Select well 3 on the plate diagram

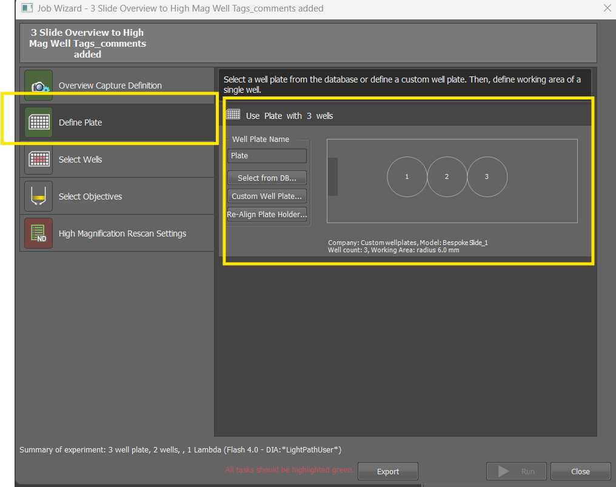click(x=487, y=176)
